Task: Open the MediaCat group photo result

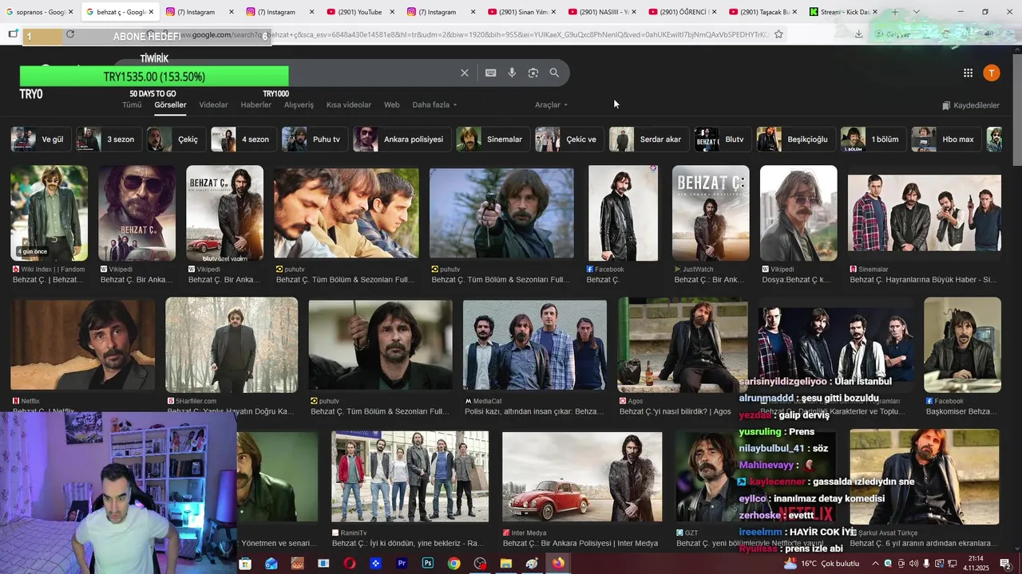Action: tap(535, 345)
